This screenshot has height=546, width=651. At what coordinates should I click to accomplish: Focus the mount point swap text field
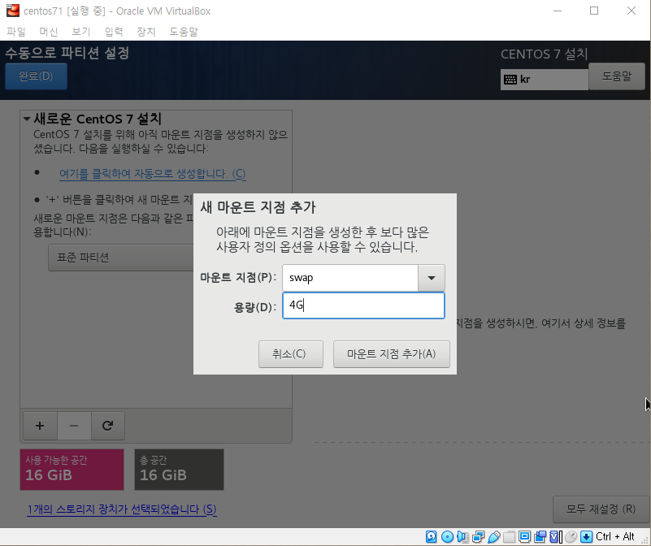pyautogui.click(x=350, y=278)
